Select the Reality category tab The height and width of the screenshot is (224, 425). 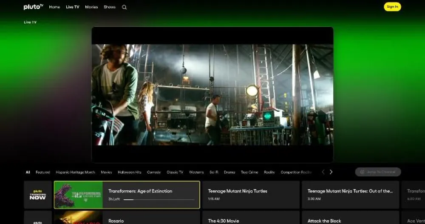(x=269, y=172)
